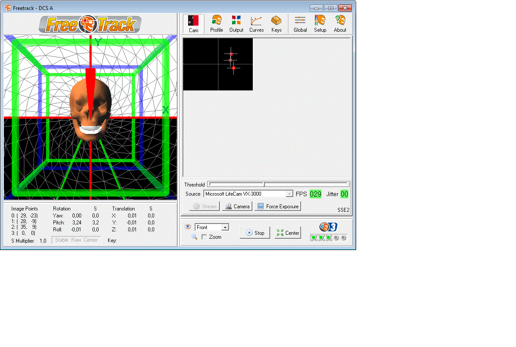Stop head tracking
This screenshot has width=516, height=347.
click(x=255, y=233)
